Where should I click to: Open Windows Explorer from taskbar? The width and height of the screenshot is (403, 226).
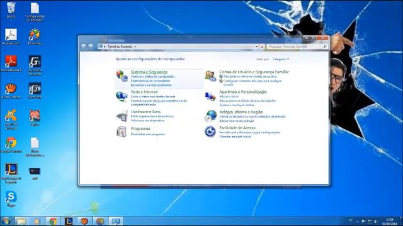point(21,221)
